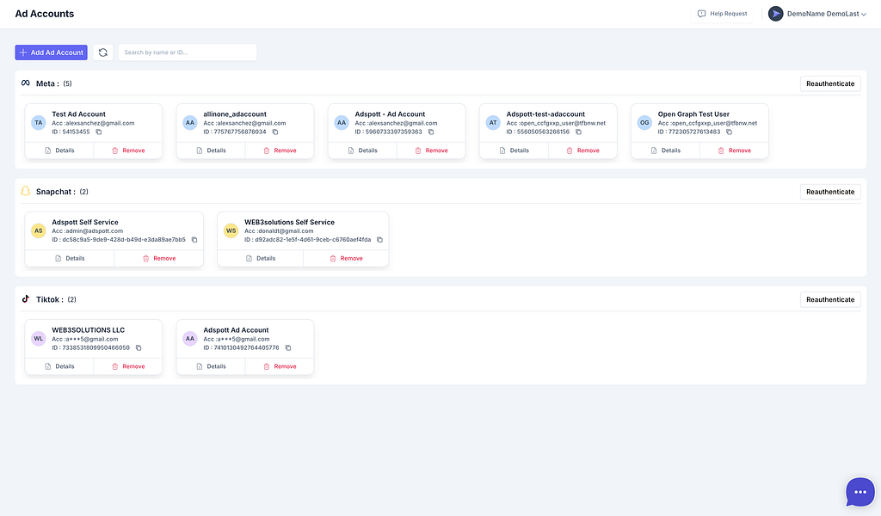Copy the Adspott Self Service ID

(x=194, y=240)
